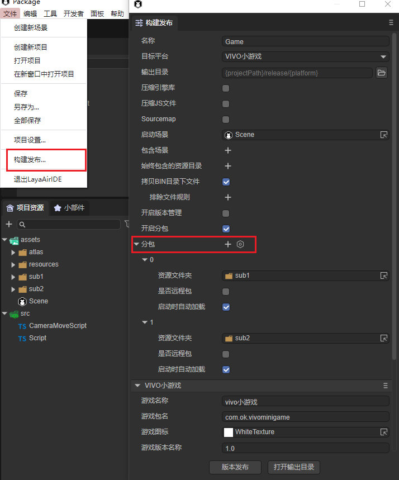This screenshot has height=480, width=399.
Task: Collapse the VIVO小游戏 section
Action: (x=137, y=386)
